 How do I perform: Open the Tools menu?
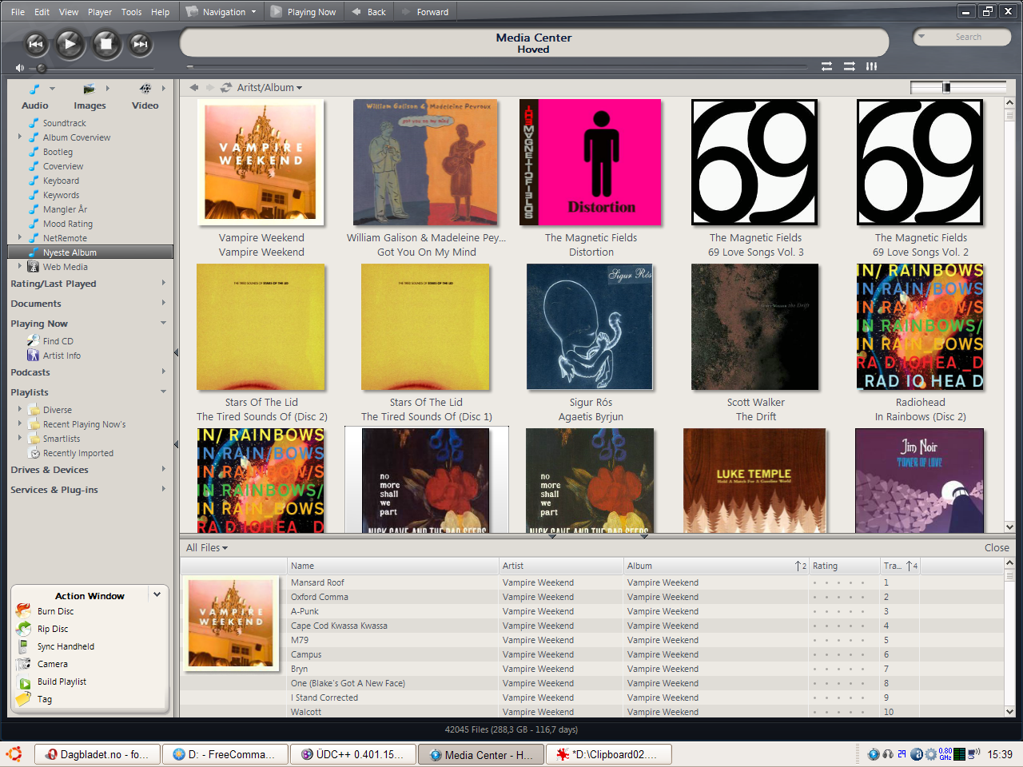pos(131,12)
